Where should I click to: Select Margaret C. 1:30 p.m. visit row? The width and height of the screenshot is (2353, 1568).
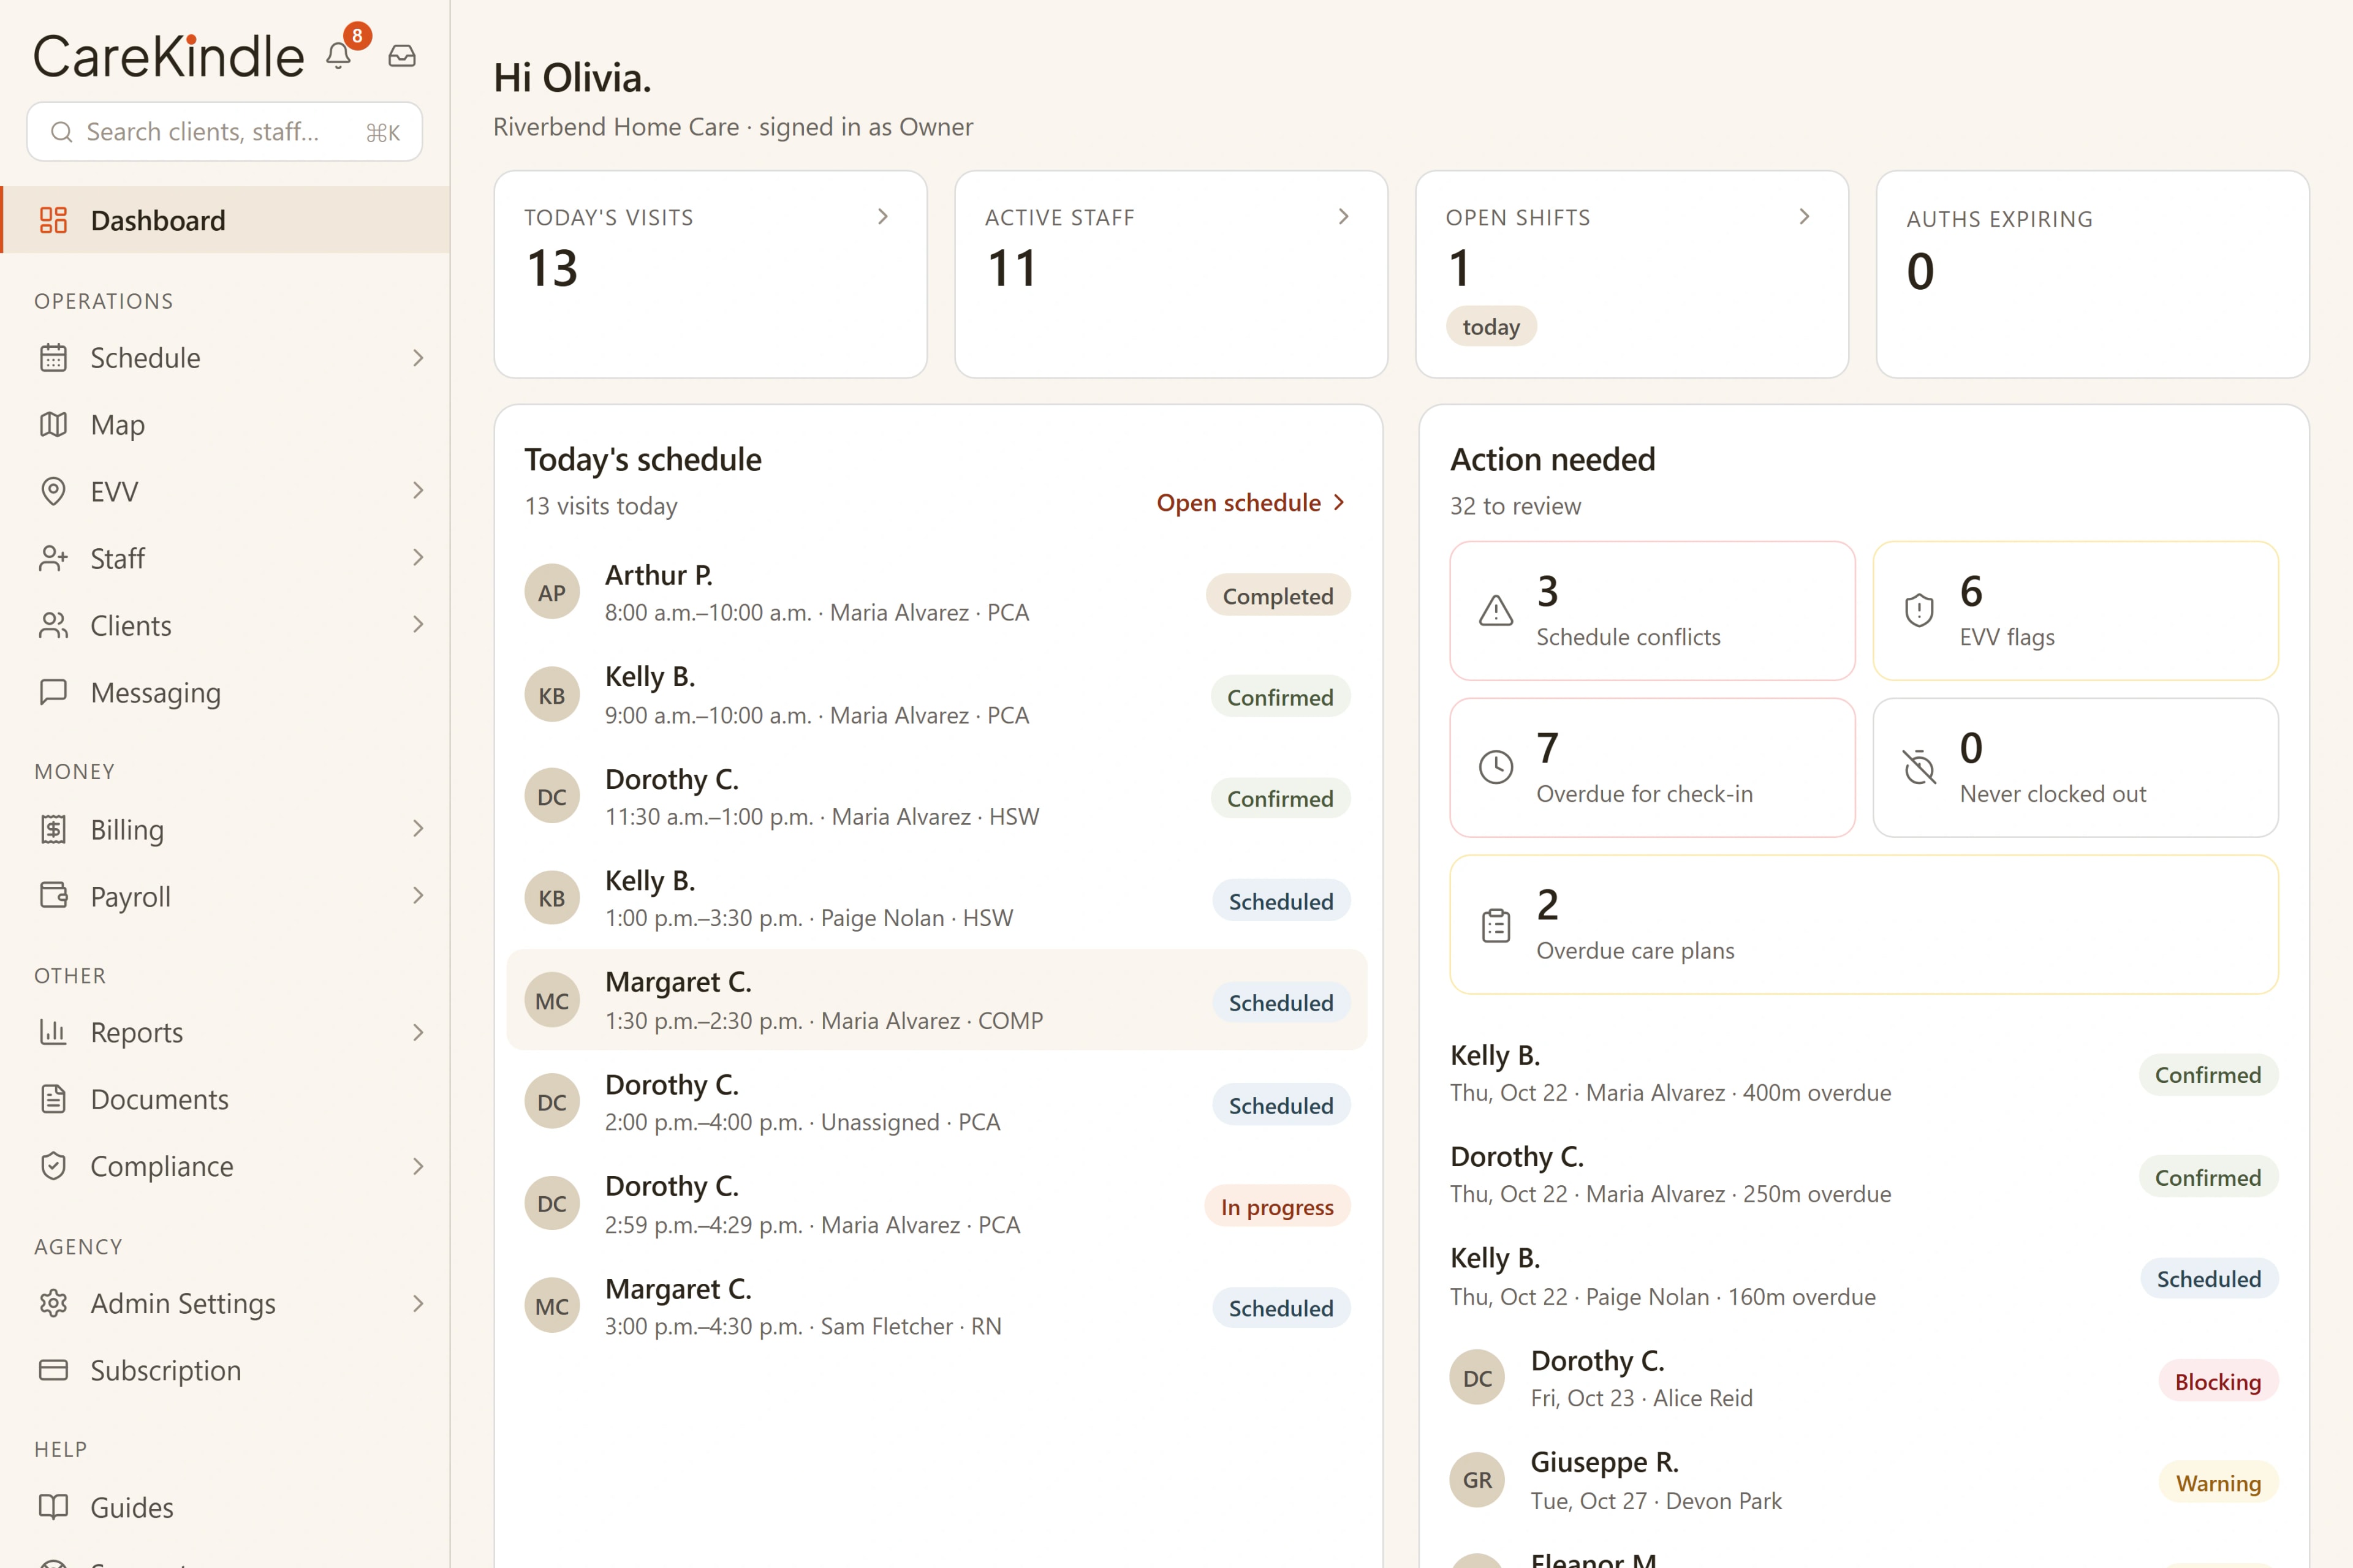938,1000
